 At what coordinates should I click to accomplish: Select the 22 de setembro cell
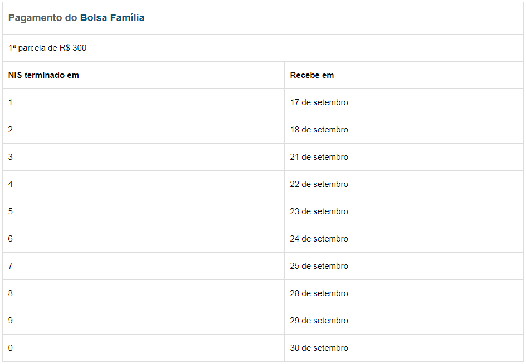pos(404,184)
